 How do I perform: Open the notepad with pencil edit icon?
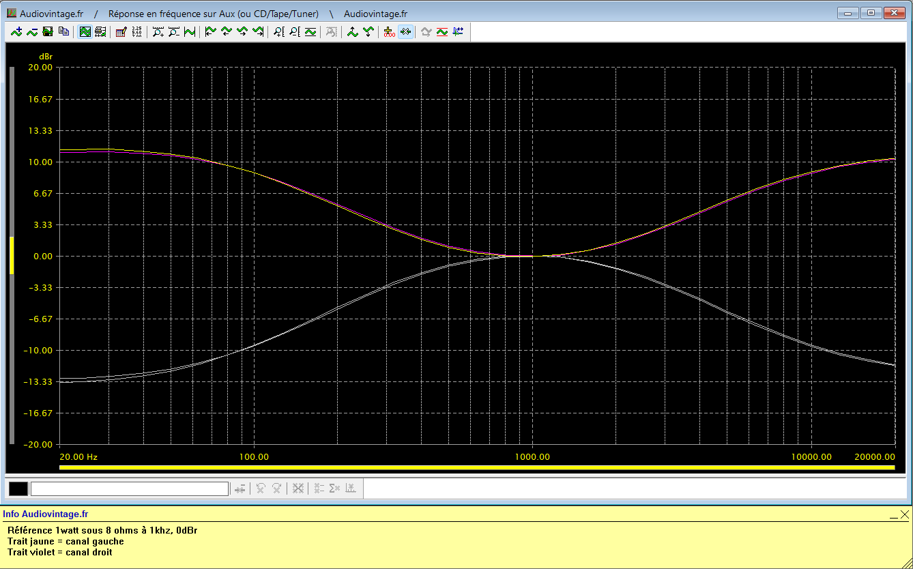coord(121,31)
